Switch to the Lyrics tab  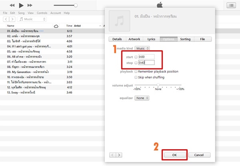point(151,39)
